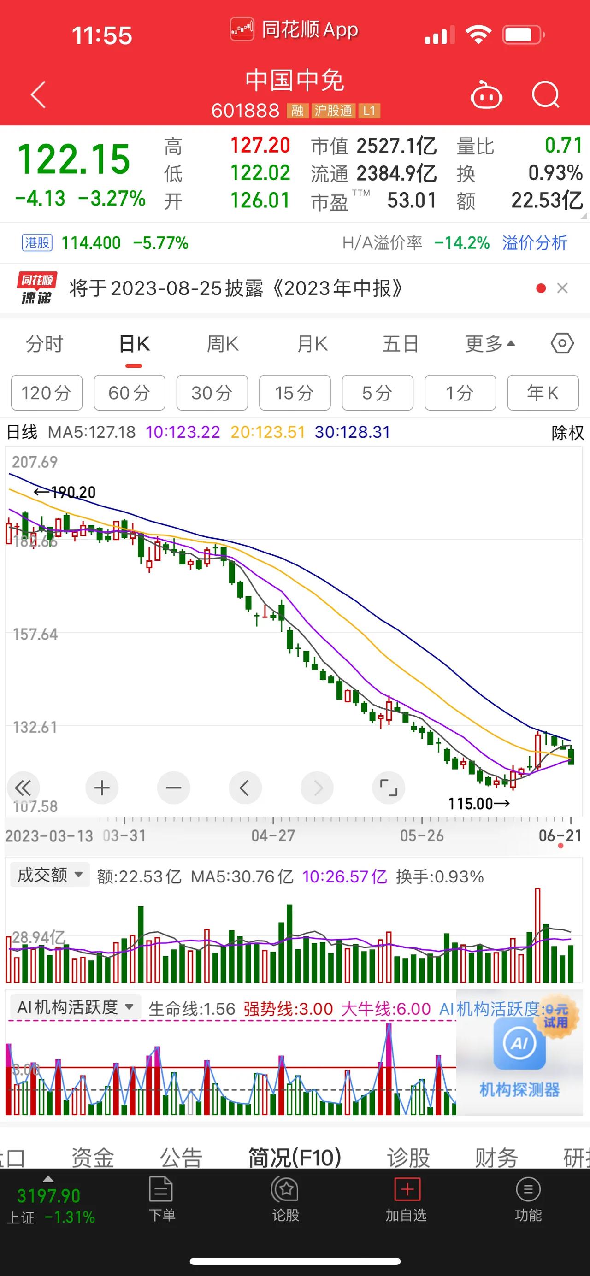Tap the L1 level badge

(x=369, y=111)
